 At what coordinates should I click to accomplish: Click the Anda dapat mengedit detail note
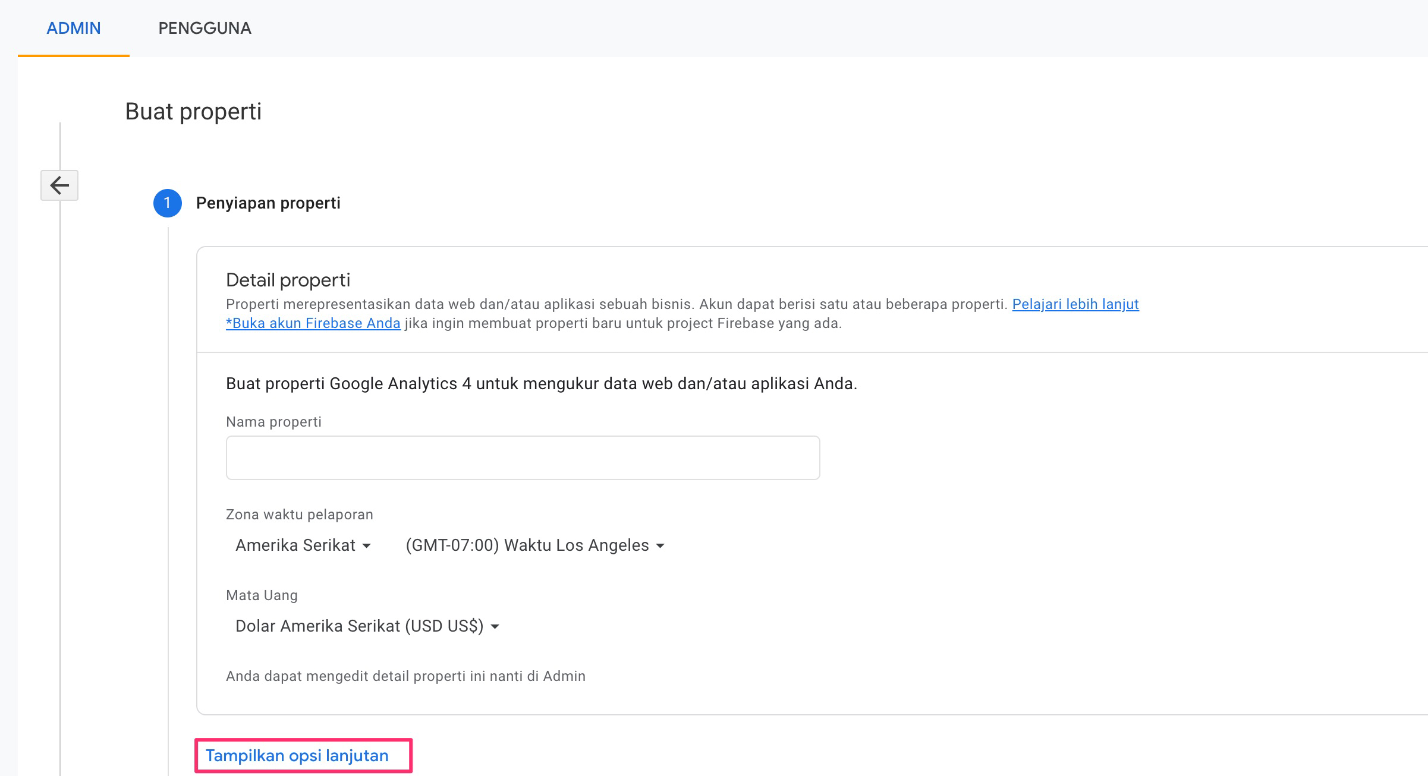405,676
